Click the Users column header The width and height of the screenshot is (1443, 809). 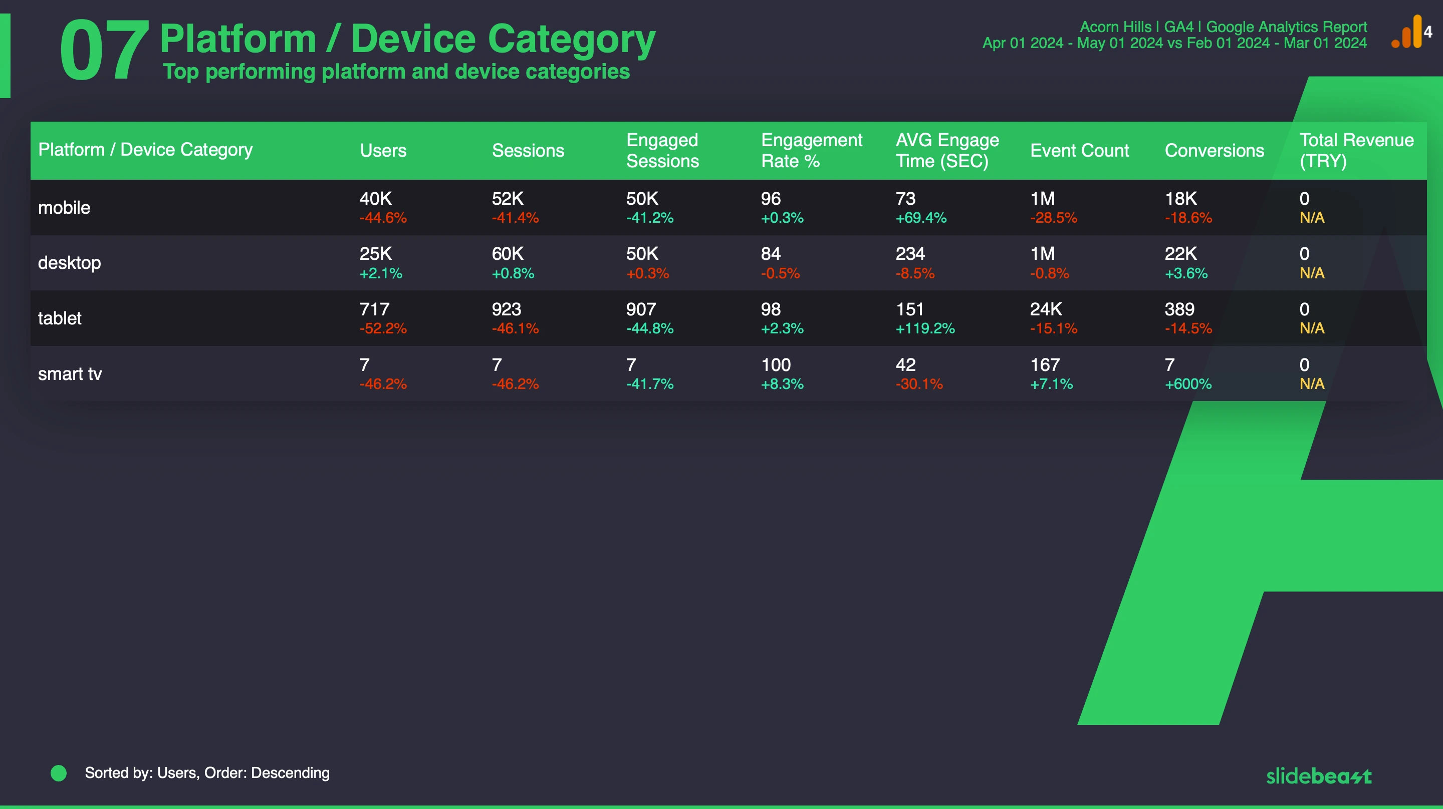point(383,150)
